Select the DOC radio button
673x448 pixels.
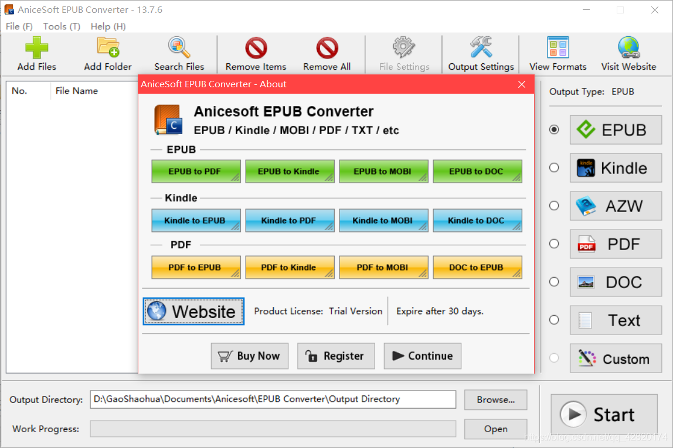[x=554, y=282]
